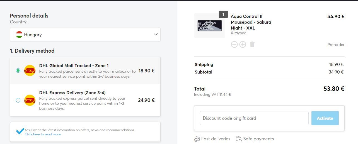Click the DHL logo for Global Mail Tracked
358x144 pixels.
[x=30, y=70]
